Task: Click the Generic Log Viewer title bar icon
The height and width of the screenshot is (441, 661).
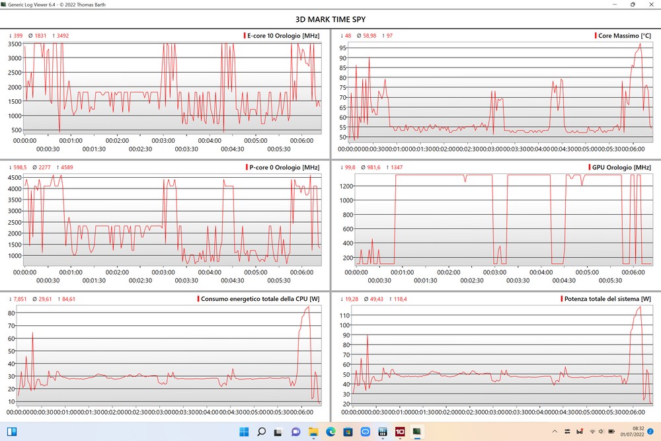Action: pos(4,4)
